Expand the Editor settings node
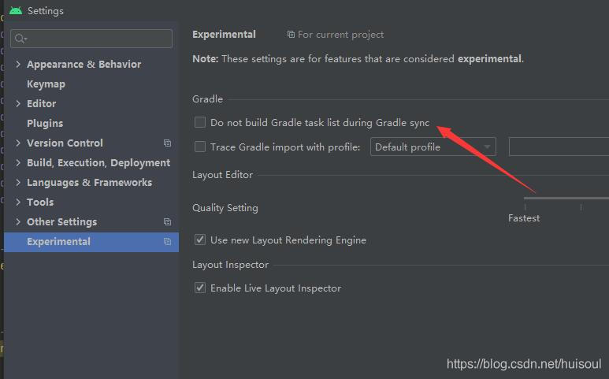 pyautogui.click(x=18, y=104)
